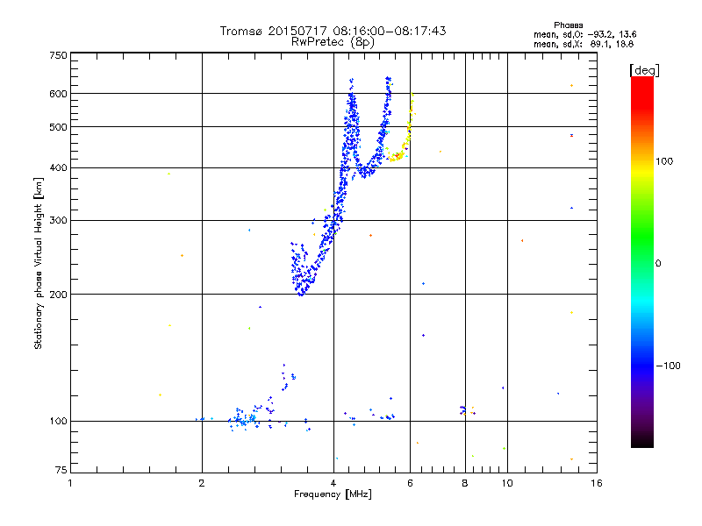Screen dimensions: 702x526
Task: Click y-axis tick label '500'
Action: [x=58, y=127]
